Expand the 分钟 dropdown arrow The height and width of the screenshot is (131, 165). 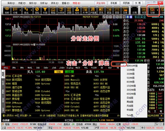[157, 10]
